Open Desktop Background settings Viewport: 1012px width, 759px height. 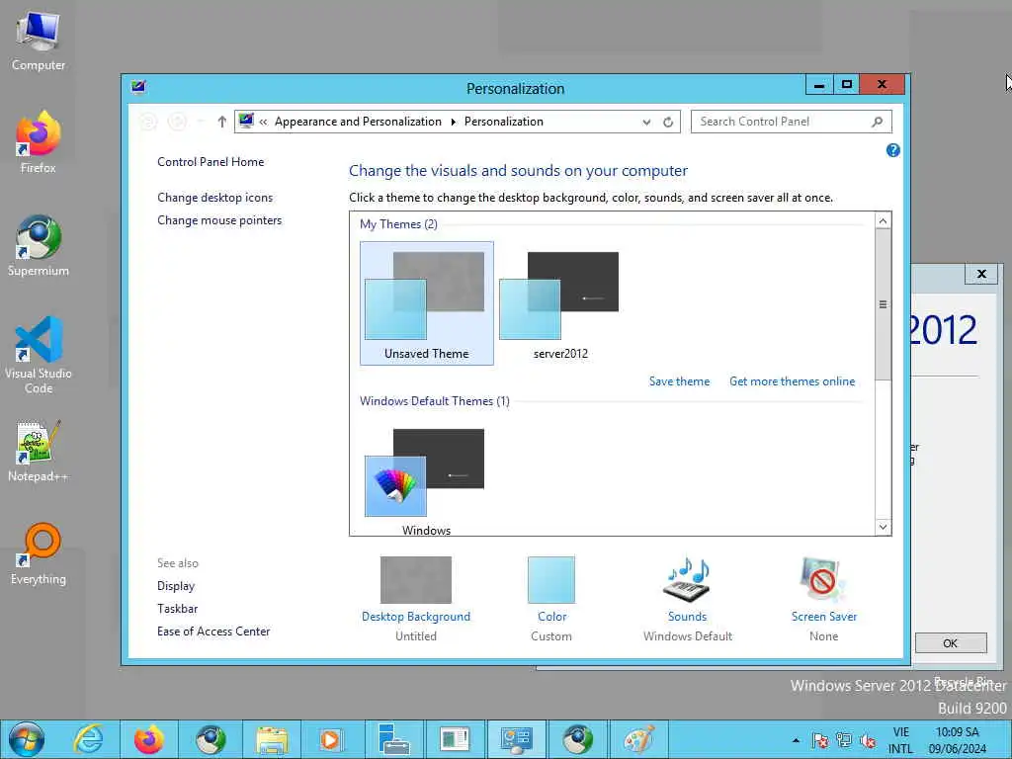(416, 598)
